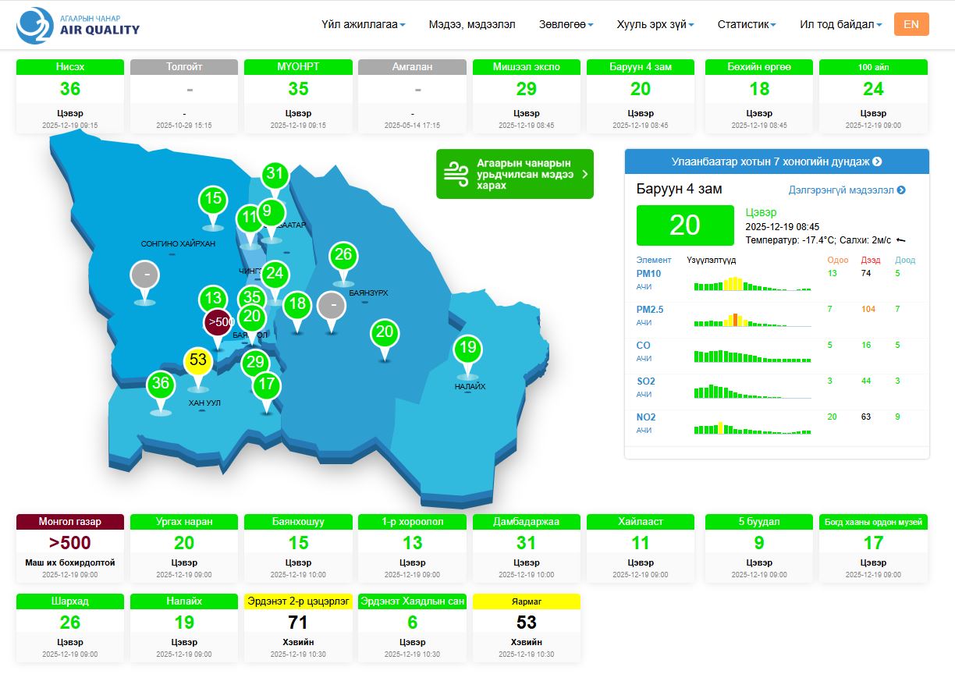Image resolution: width=955 pixels, height=674 pixels.
Task: Select the green map pin showing 15
Action: pos(213,200)
